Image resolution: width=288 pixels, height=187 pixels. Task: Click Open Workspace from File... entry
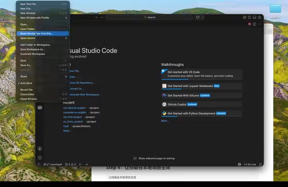(x=43, y=34)
